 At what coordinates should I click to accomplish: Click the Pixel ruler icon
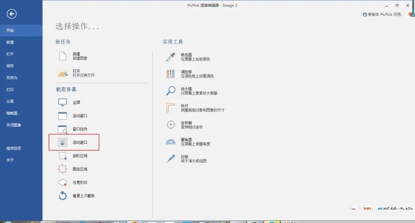point(171,108)
